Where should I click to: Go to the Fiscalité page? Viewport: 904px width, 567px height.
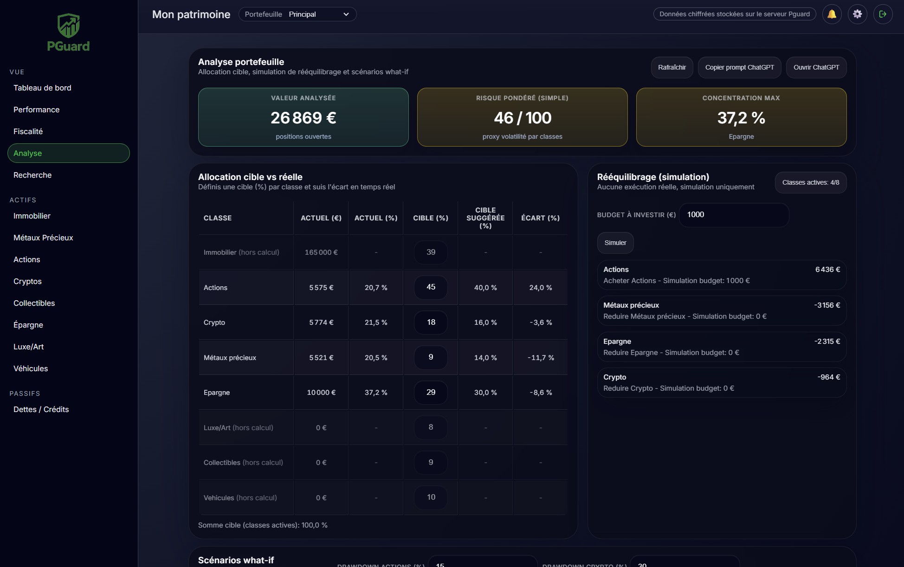[x=28, y=131]
